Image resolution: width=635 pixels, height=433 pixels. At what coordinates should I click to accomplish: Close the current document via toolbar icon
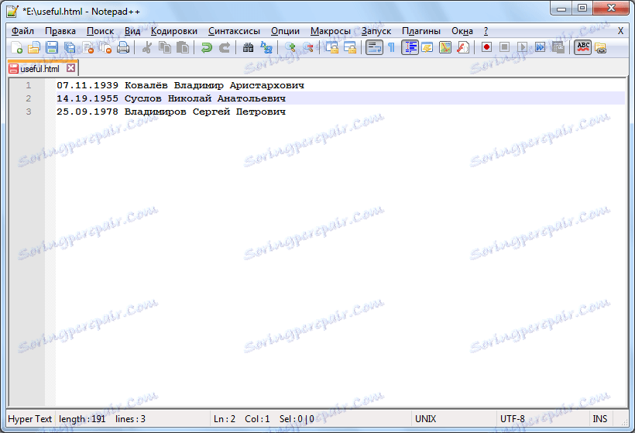pyautogui.click(x=88, y=48)
